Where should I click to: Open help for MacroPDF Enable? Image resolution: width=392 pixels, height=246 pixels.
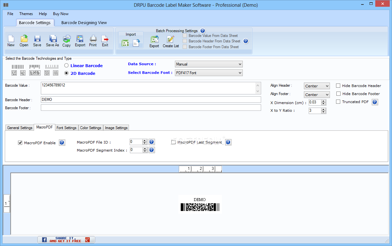coord(62,143)
